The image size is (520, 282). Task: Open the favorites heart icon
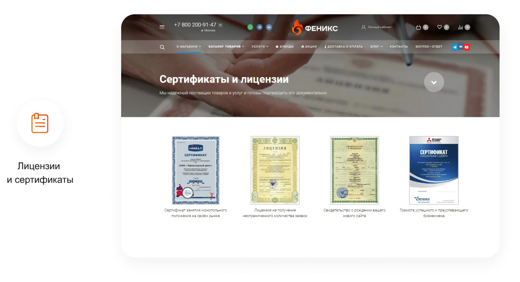pyautogui.click(x=440, y=27)
